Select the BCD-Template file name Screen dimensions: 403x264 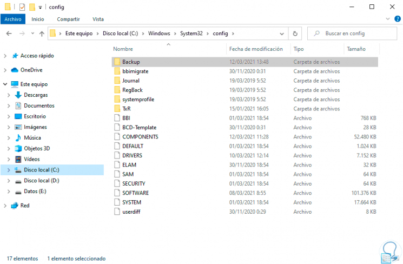[x=140, y=128]
